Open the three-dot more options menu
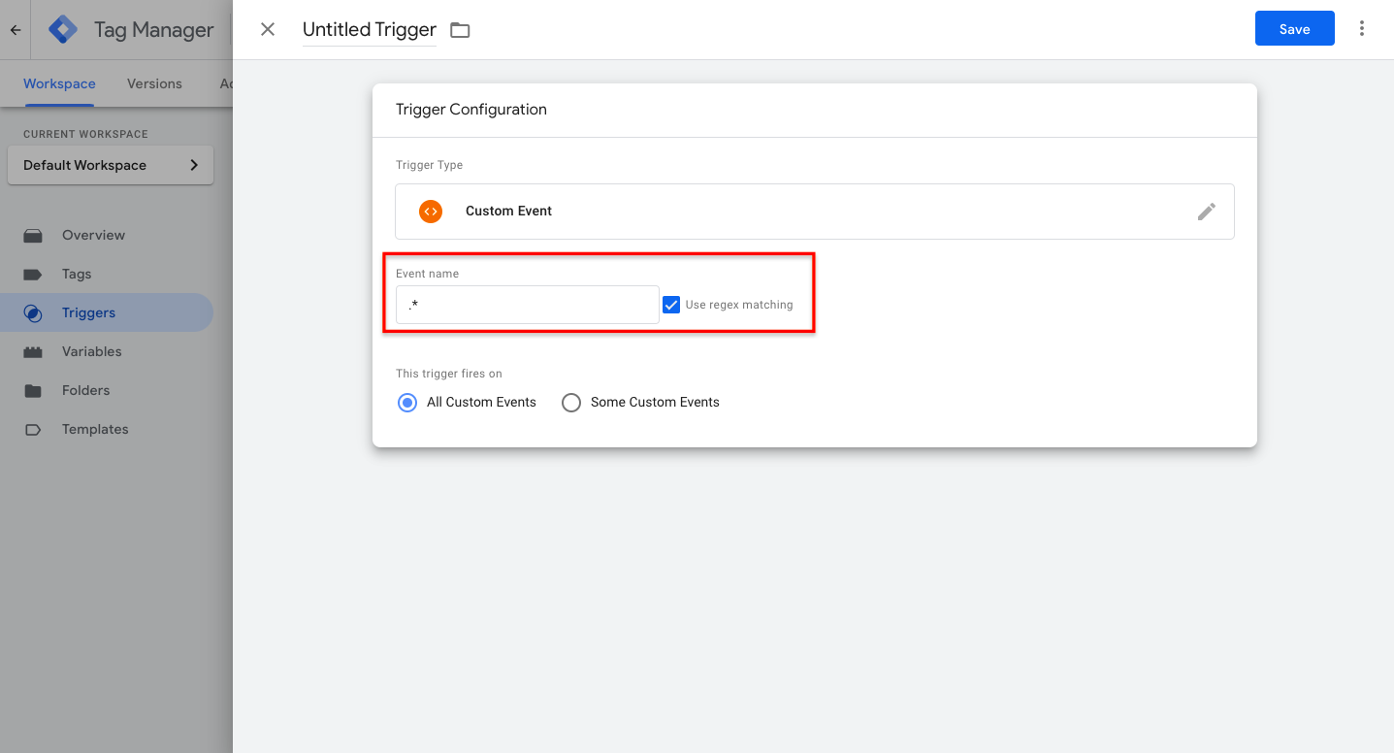Screen dimensions: 1394x753 (x=1362, y=29)
